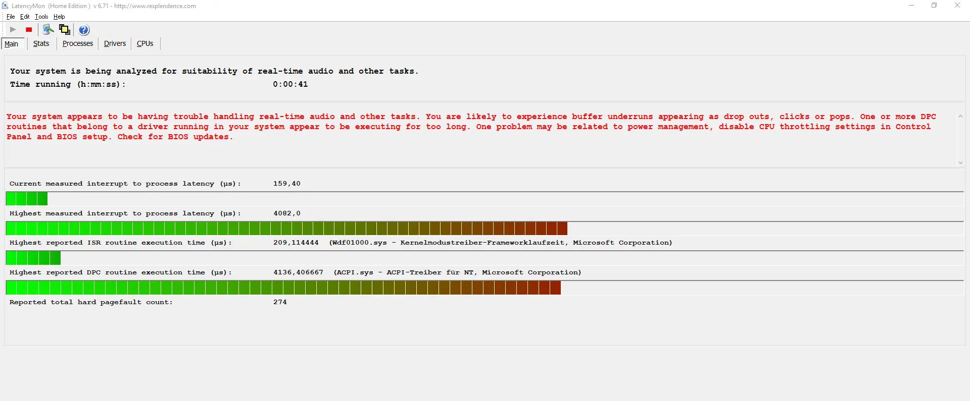Screen dimensions: 970x401
Task: Start monitoring with the play button
Action: coord(13,30)
